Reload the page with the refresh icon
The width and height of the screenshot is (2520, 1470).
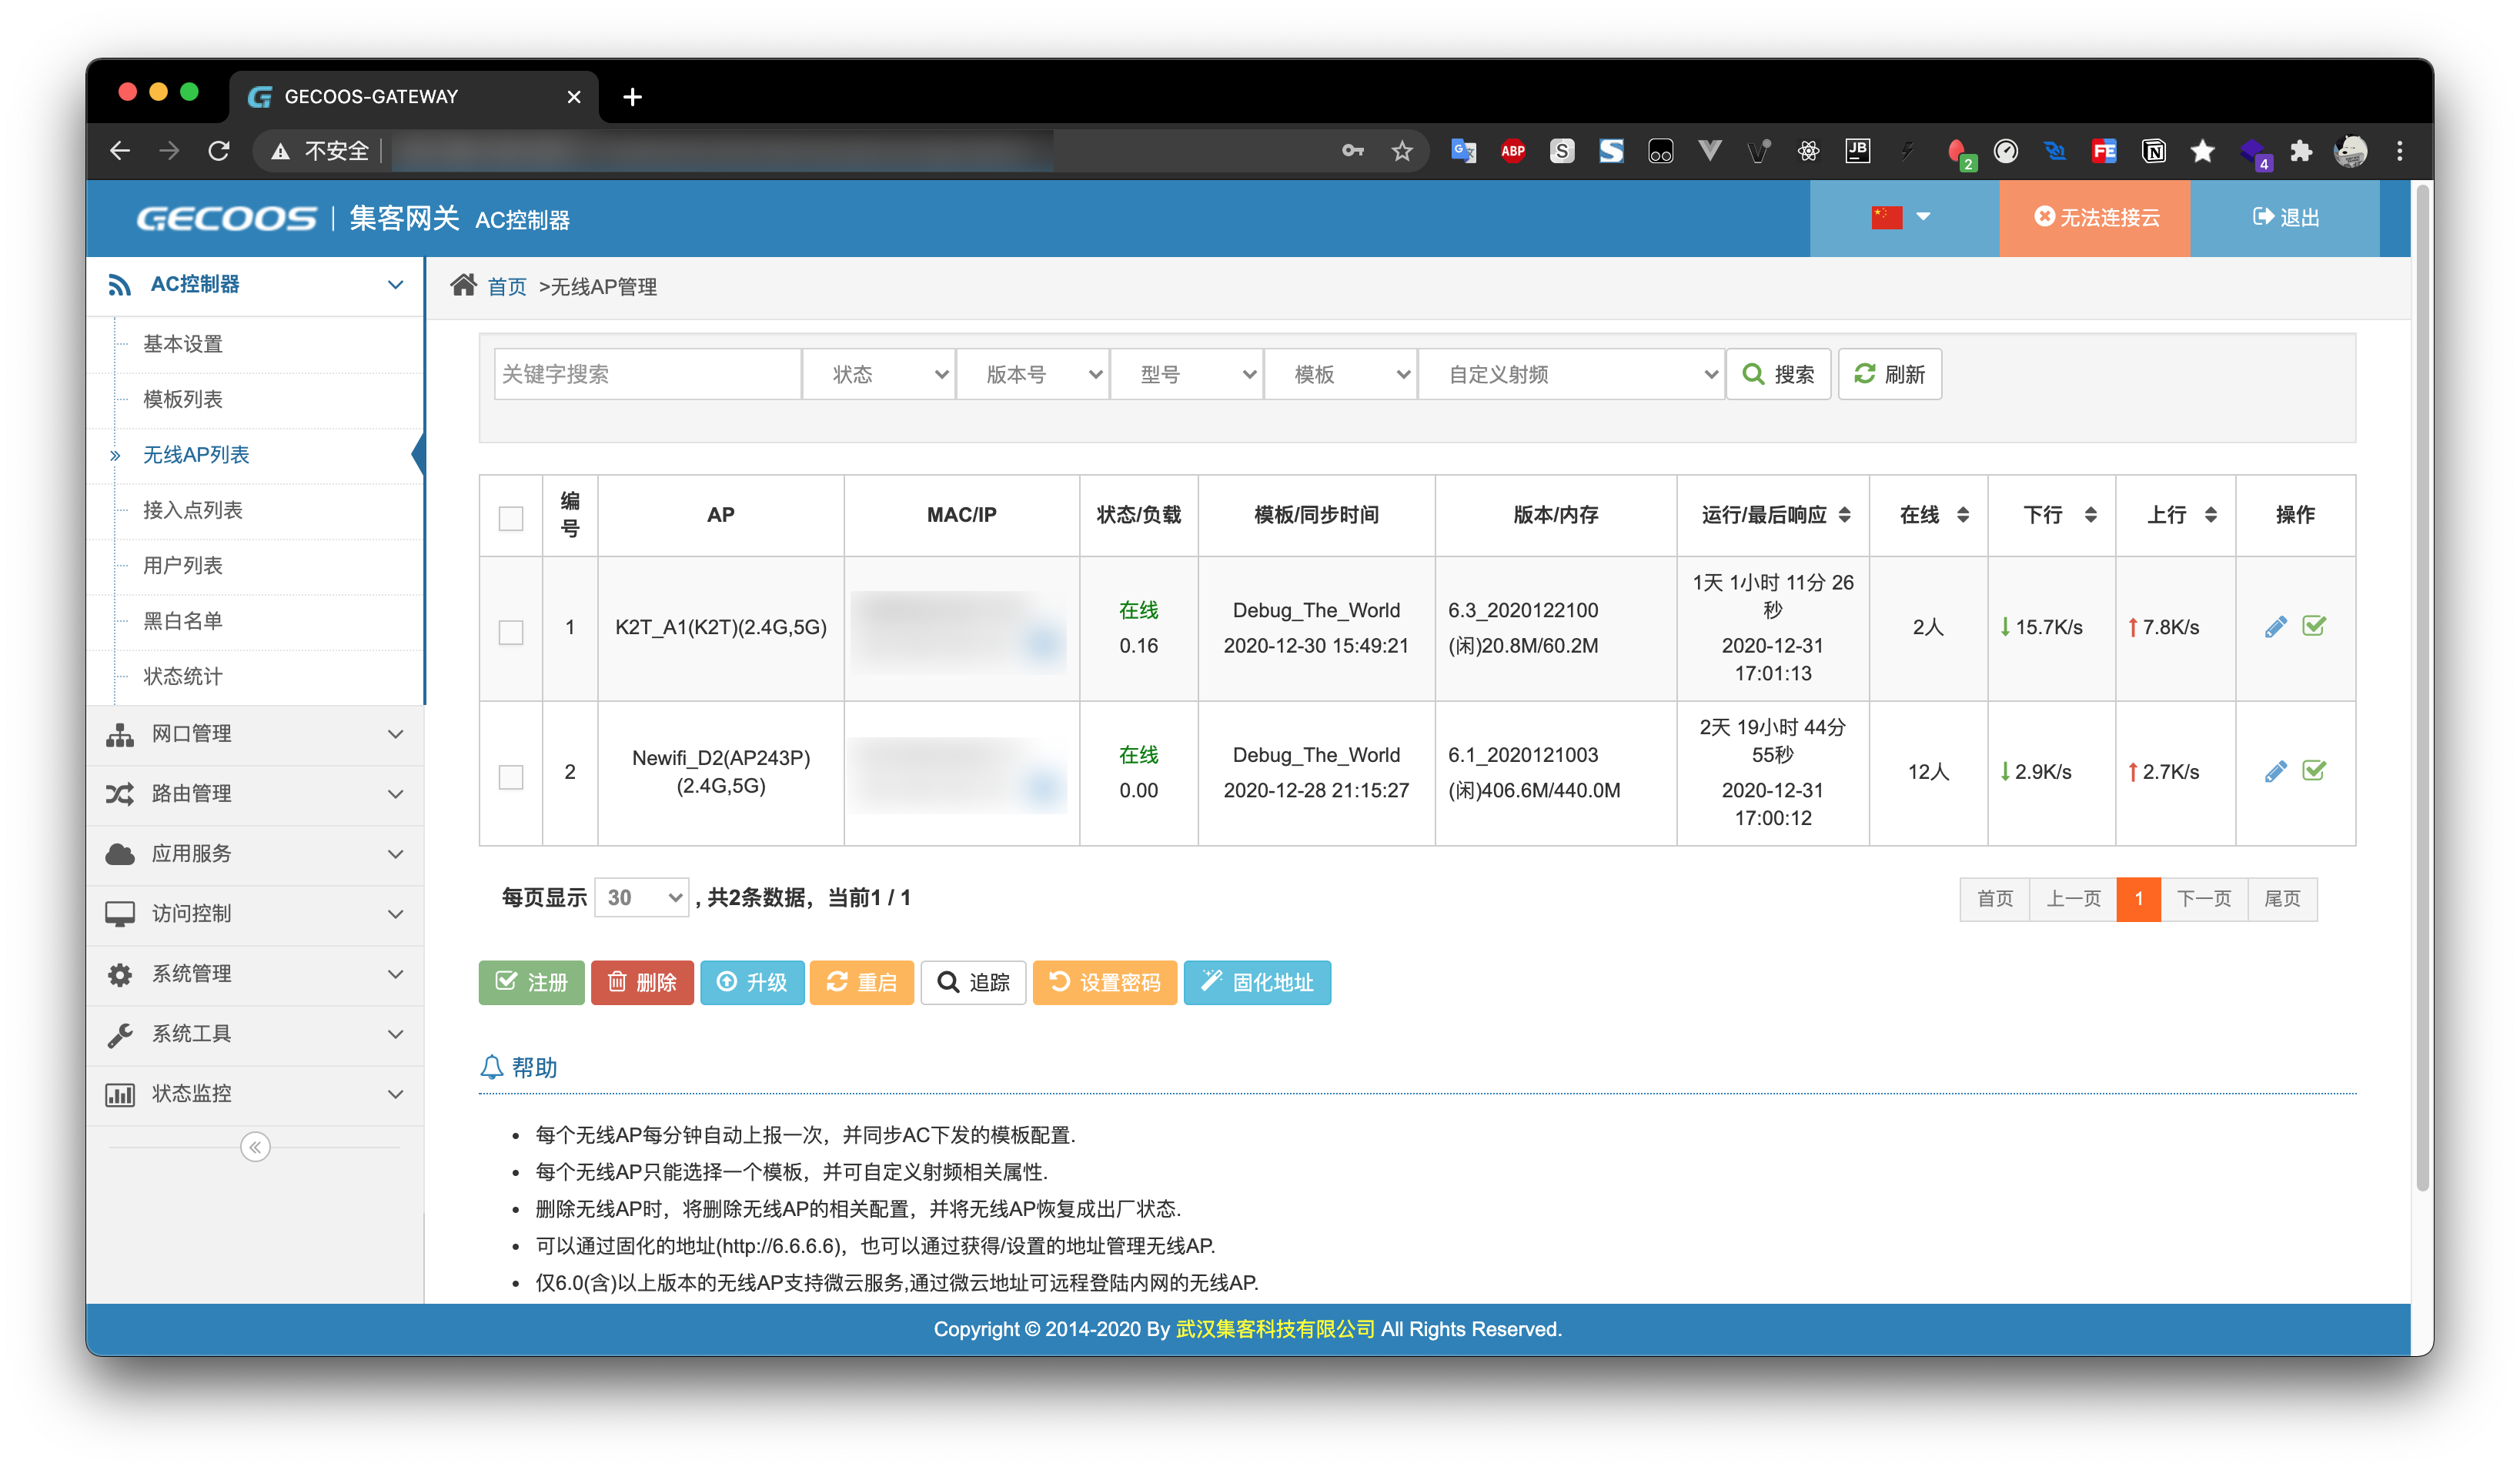[219, 151]
